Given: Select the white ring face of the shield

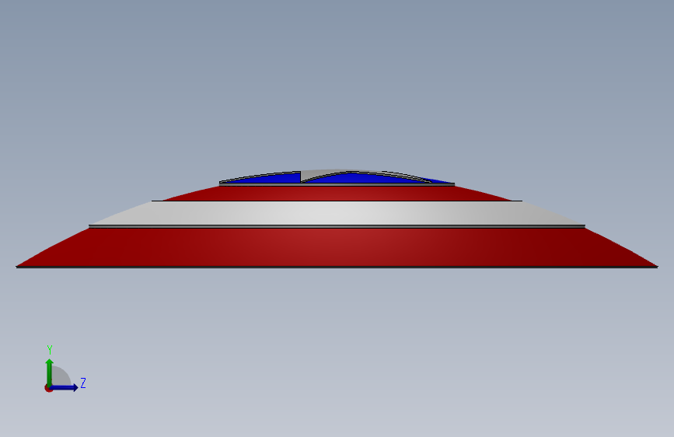Looking at the screenshot, I should 337,213.
